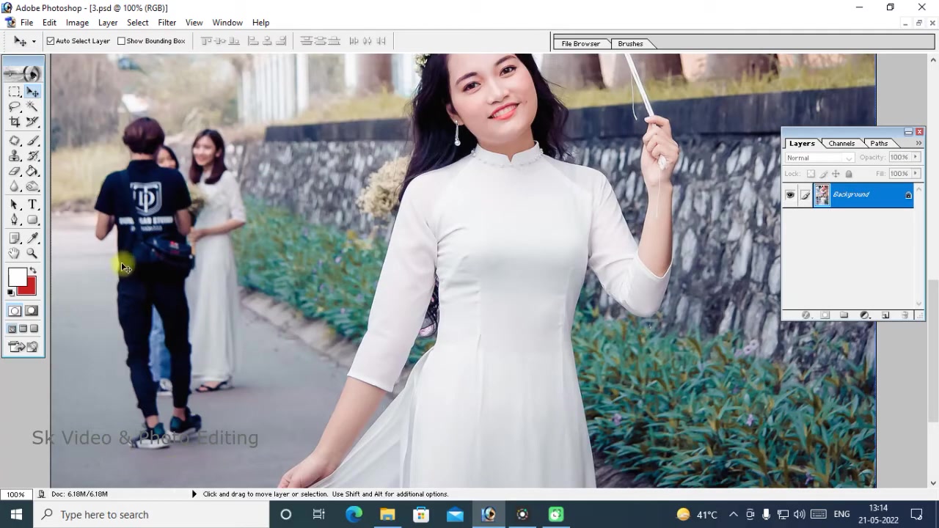Open the Opacity slider arrow
Screen dimensions: 939x528
(916, 157)
